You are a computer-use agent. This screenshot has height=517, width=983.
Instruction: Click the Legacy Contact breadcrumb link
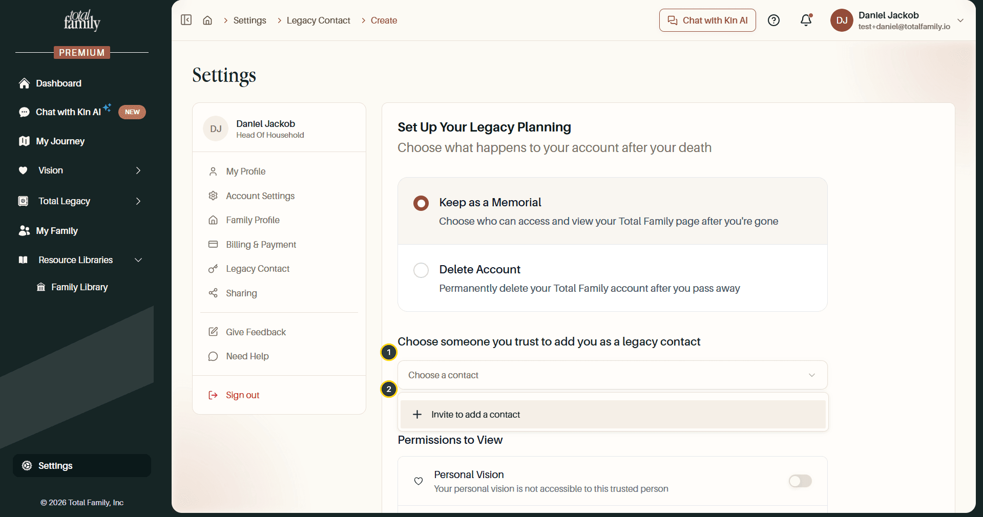(x=318, y=20)
